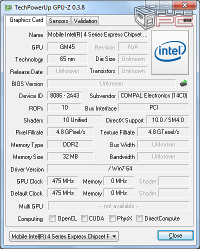Select the Graphics Card tab
The image size is (200, 249).
[x=26, y=20]
